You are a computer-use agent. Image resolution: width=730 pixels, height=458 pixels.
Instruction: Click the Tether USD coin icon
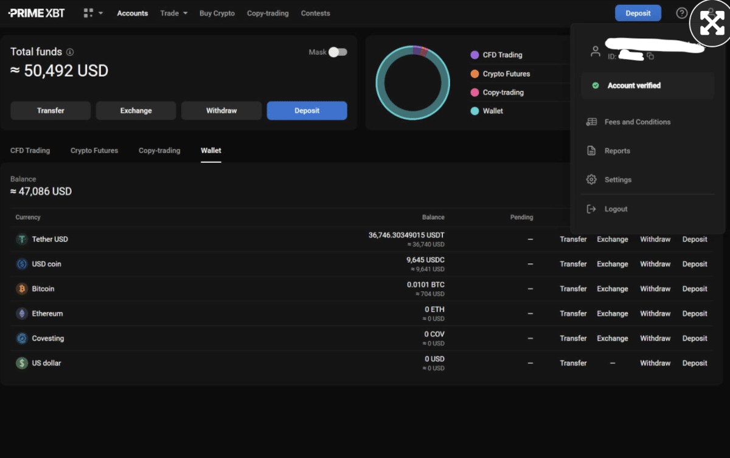[22, 239]
